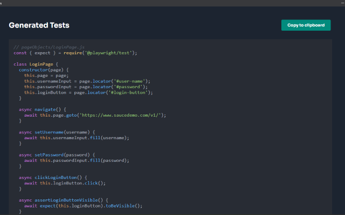Click the Generated Tests heading
This screenshot has height=215, width=345.
[39, 25]
